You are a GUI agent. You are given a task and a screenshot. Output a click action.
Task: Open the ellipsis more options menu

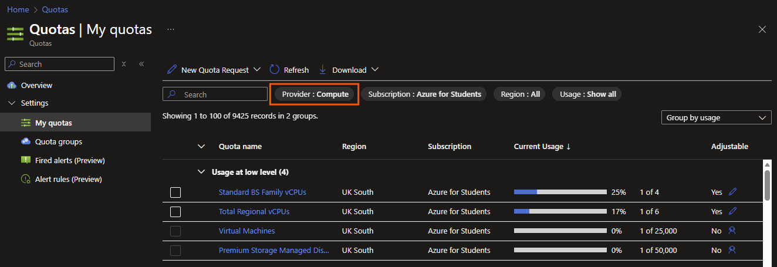[x=171, y=29]
